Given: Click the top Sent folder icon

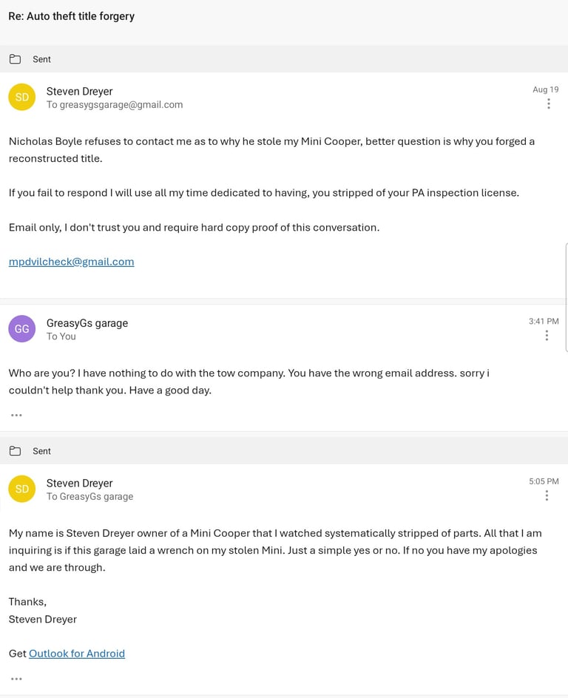Looking at the screenshot, I should coord(15,58).
